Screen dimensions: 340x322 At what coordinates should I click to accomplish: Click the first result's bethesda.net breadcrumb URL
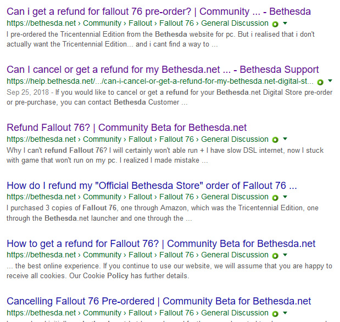coord(137,24)
